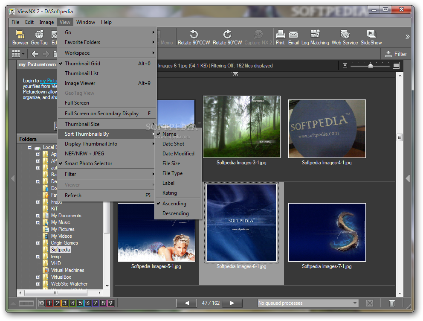Open the Thumbnail Size submenu
Viewport: 423px width, 321px height.
[107, 124]
